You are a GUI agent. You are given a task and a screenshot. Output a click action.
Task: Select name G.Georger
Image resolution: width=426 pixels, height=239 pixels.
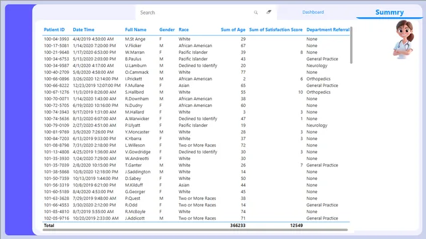(134, 192)
